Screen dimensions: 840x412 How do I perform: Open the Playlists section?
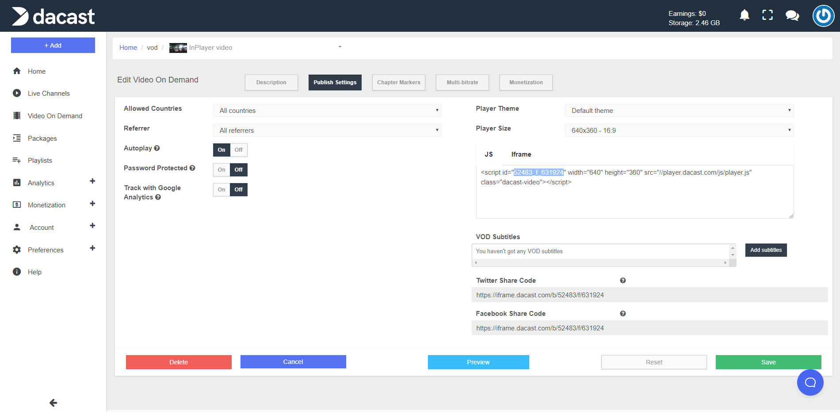click(40, 160)
